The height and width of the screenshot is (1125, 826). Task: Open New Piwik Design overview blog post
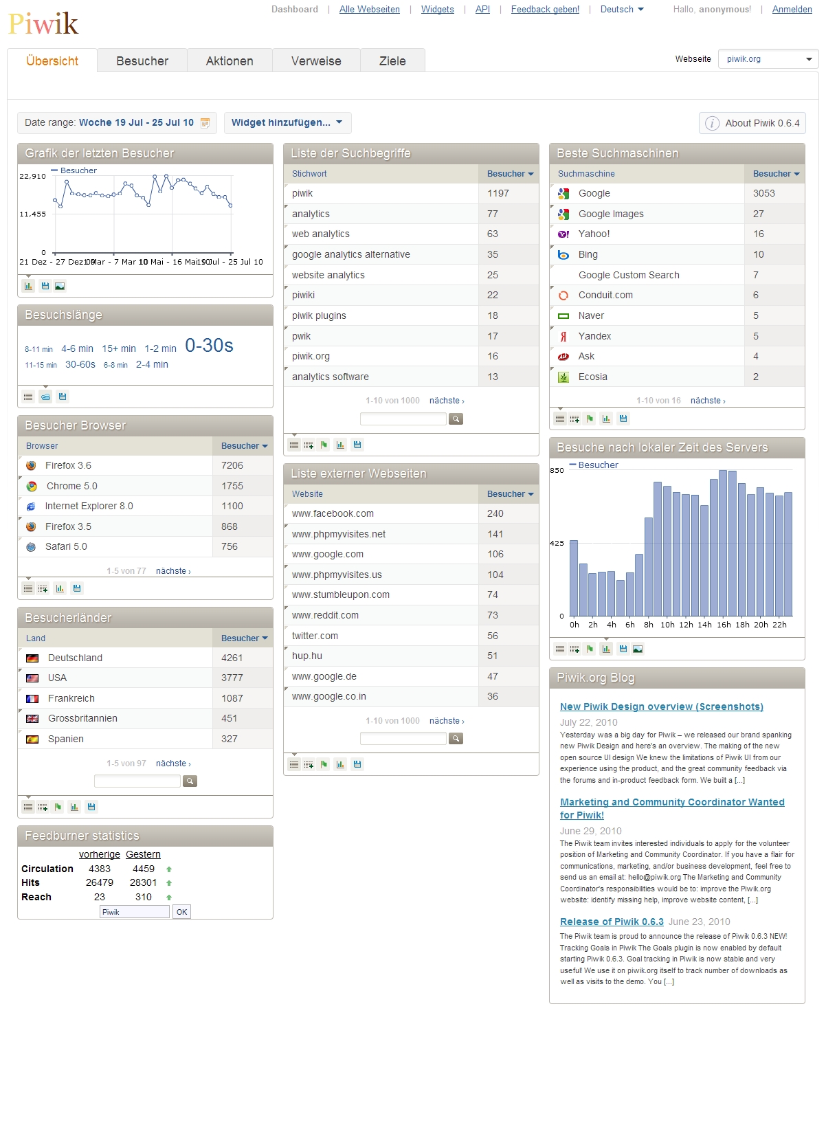[x=661, y=706]
